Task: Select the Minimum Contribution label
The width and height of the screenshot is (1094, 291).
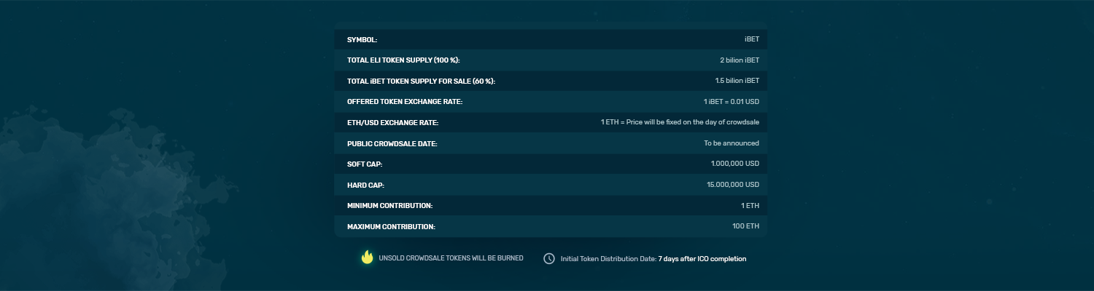Action: [390, 206]
